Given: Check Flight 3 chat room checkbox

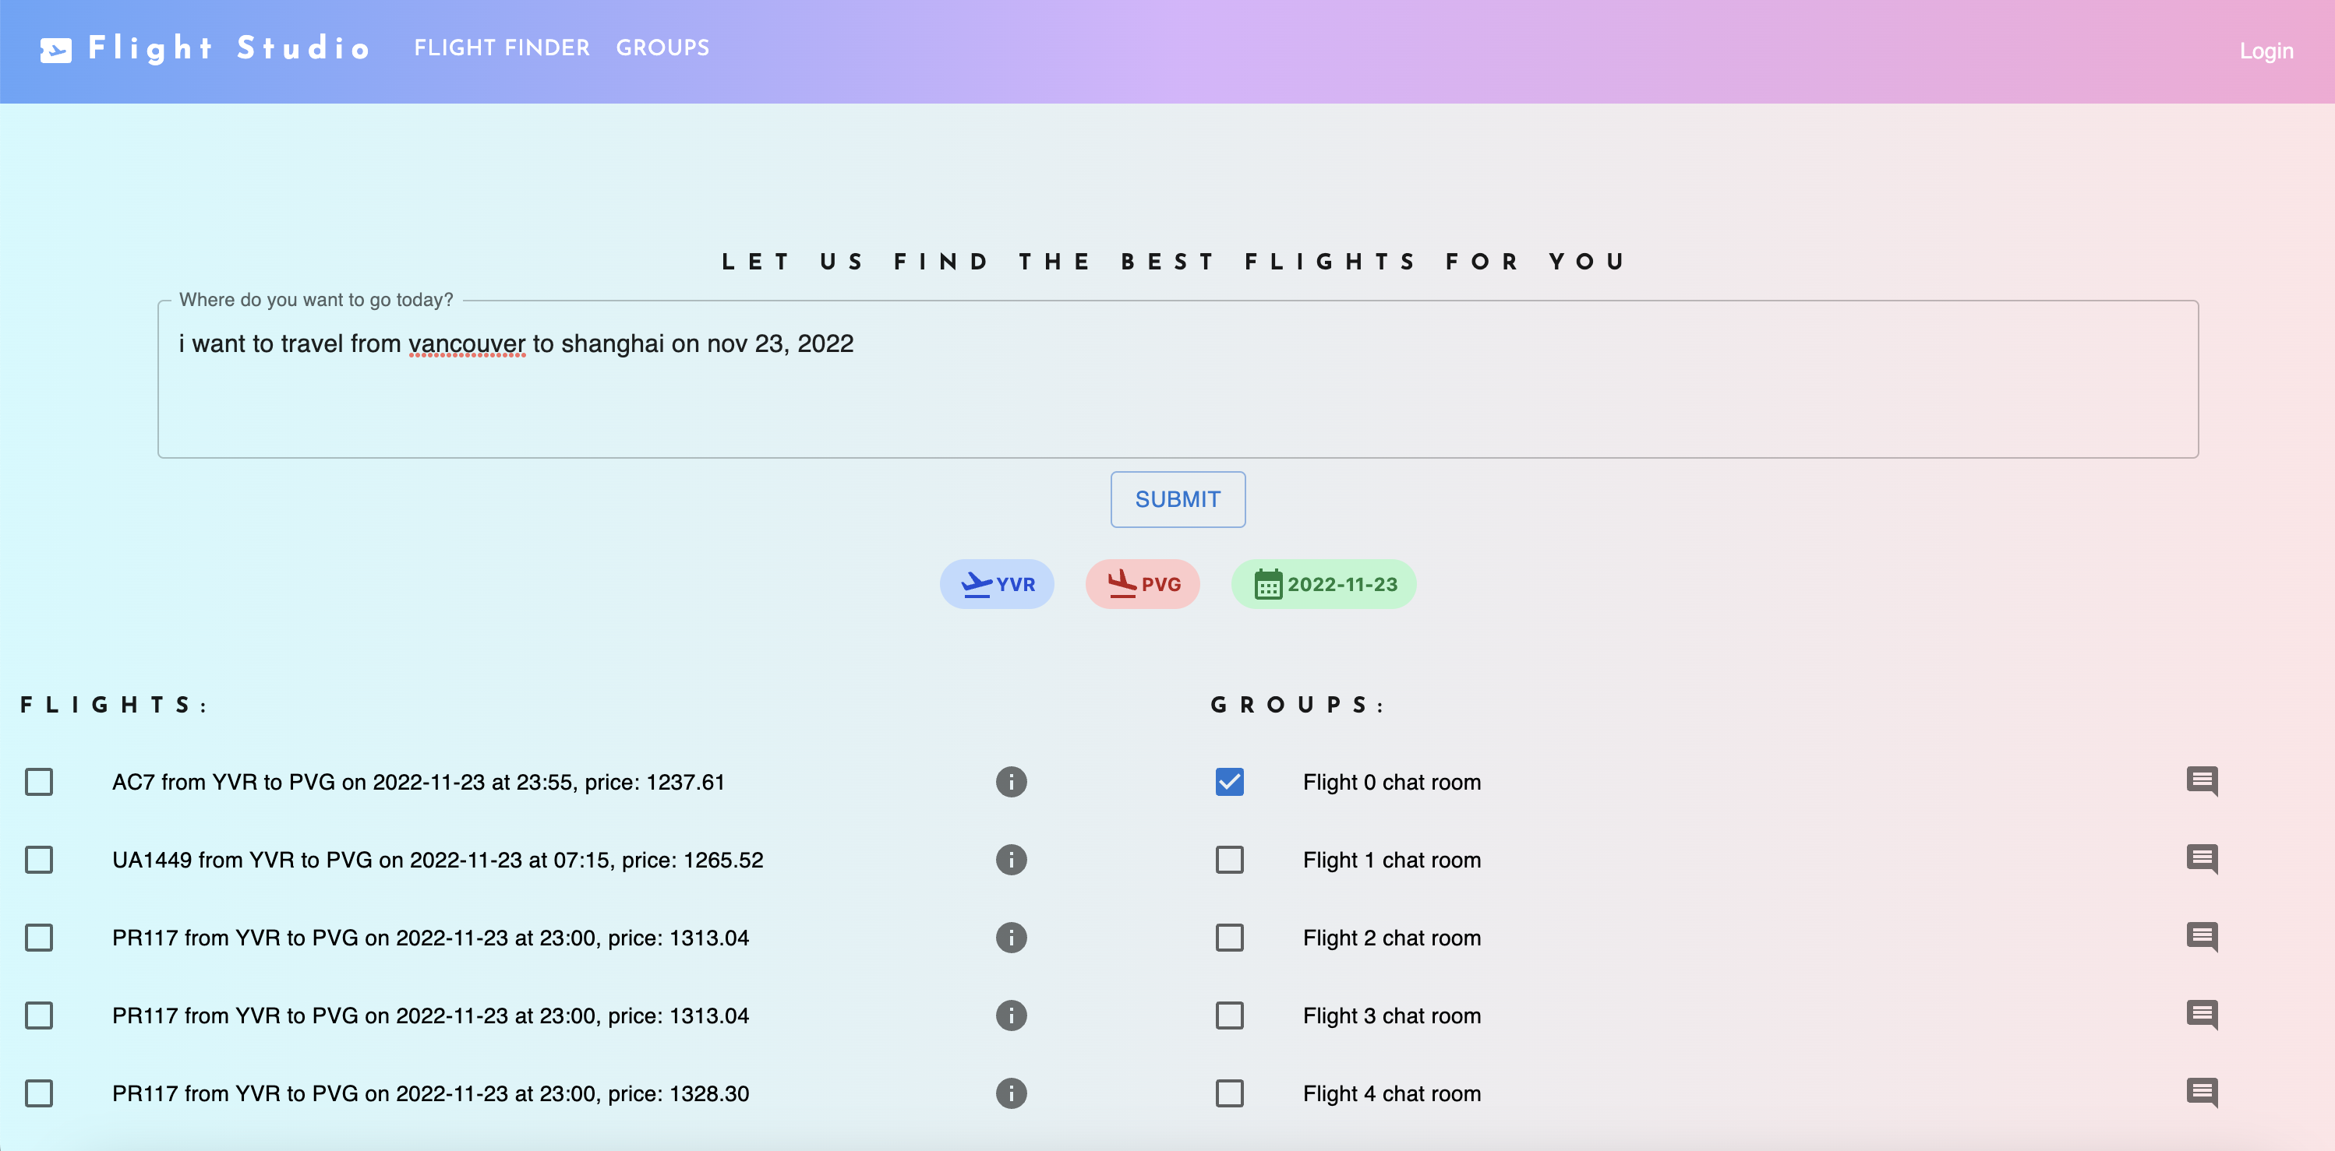Looking at the screenshot, I should [x=1229, y=1015].
